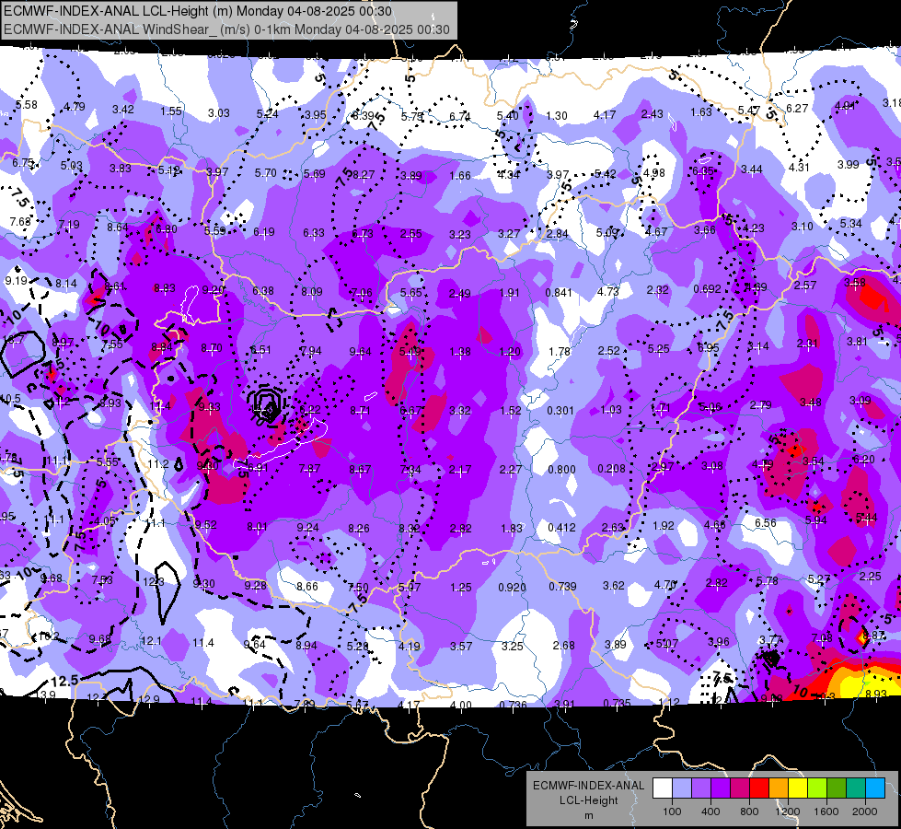Click the wind shear value 0.739
Viewport: 901px width, 829px height.
pyautogui.click(x=562, y=586)
